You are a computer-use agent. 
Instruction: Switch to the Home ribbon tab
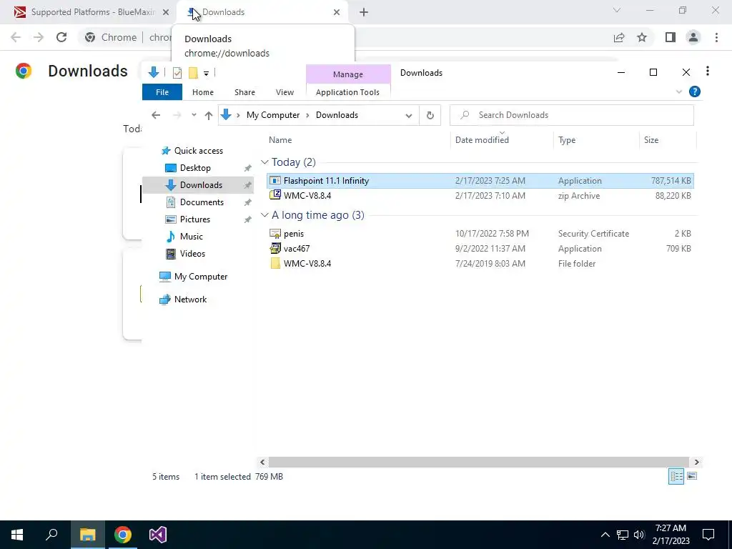202,92
